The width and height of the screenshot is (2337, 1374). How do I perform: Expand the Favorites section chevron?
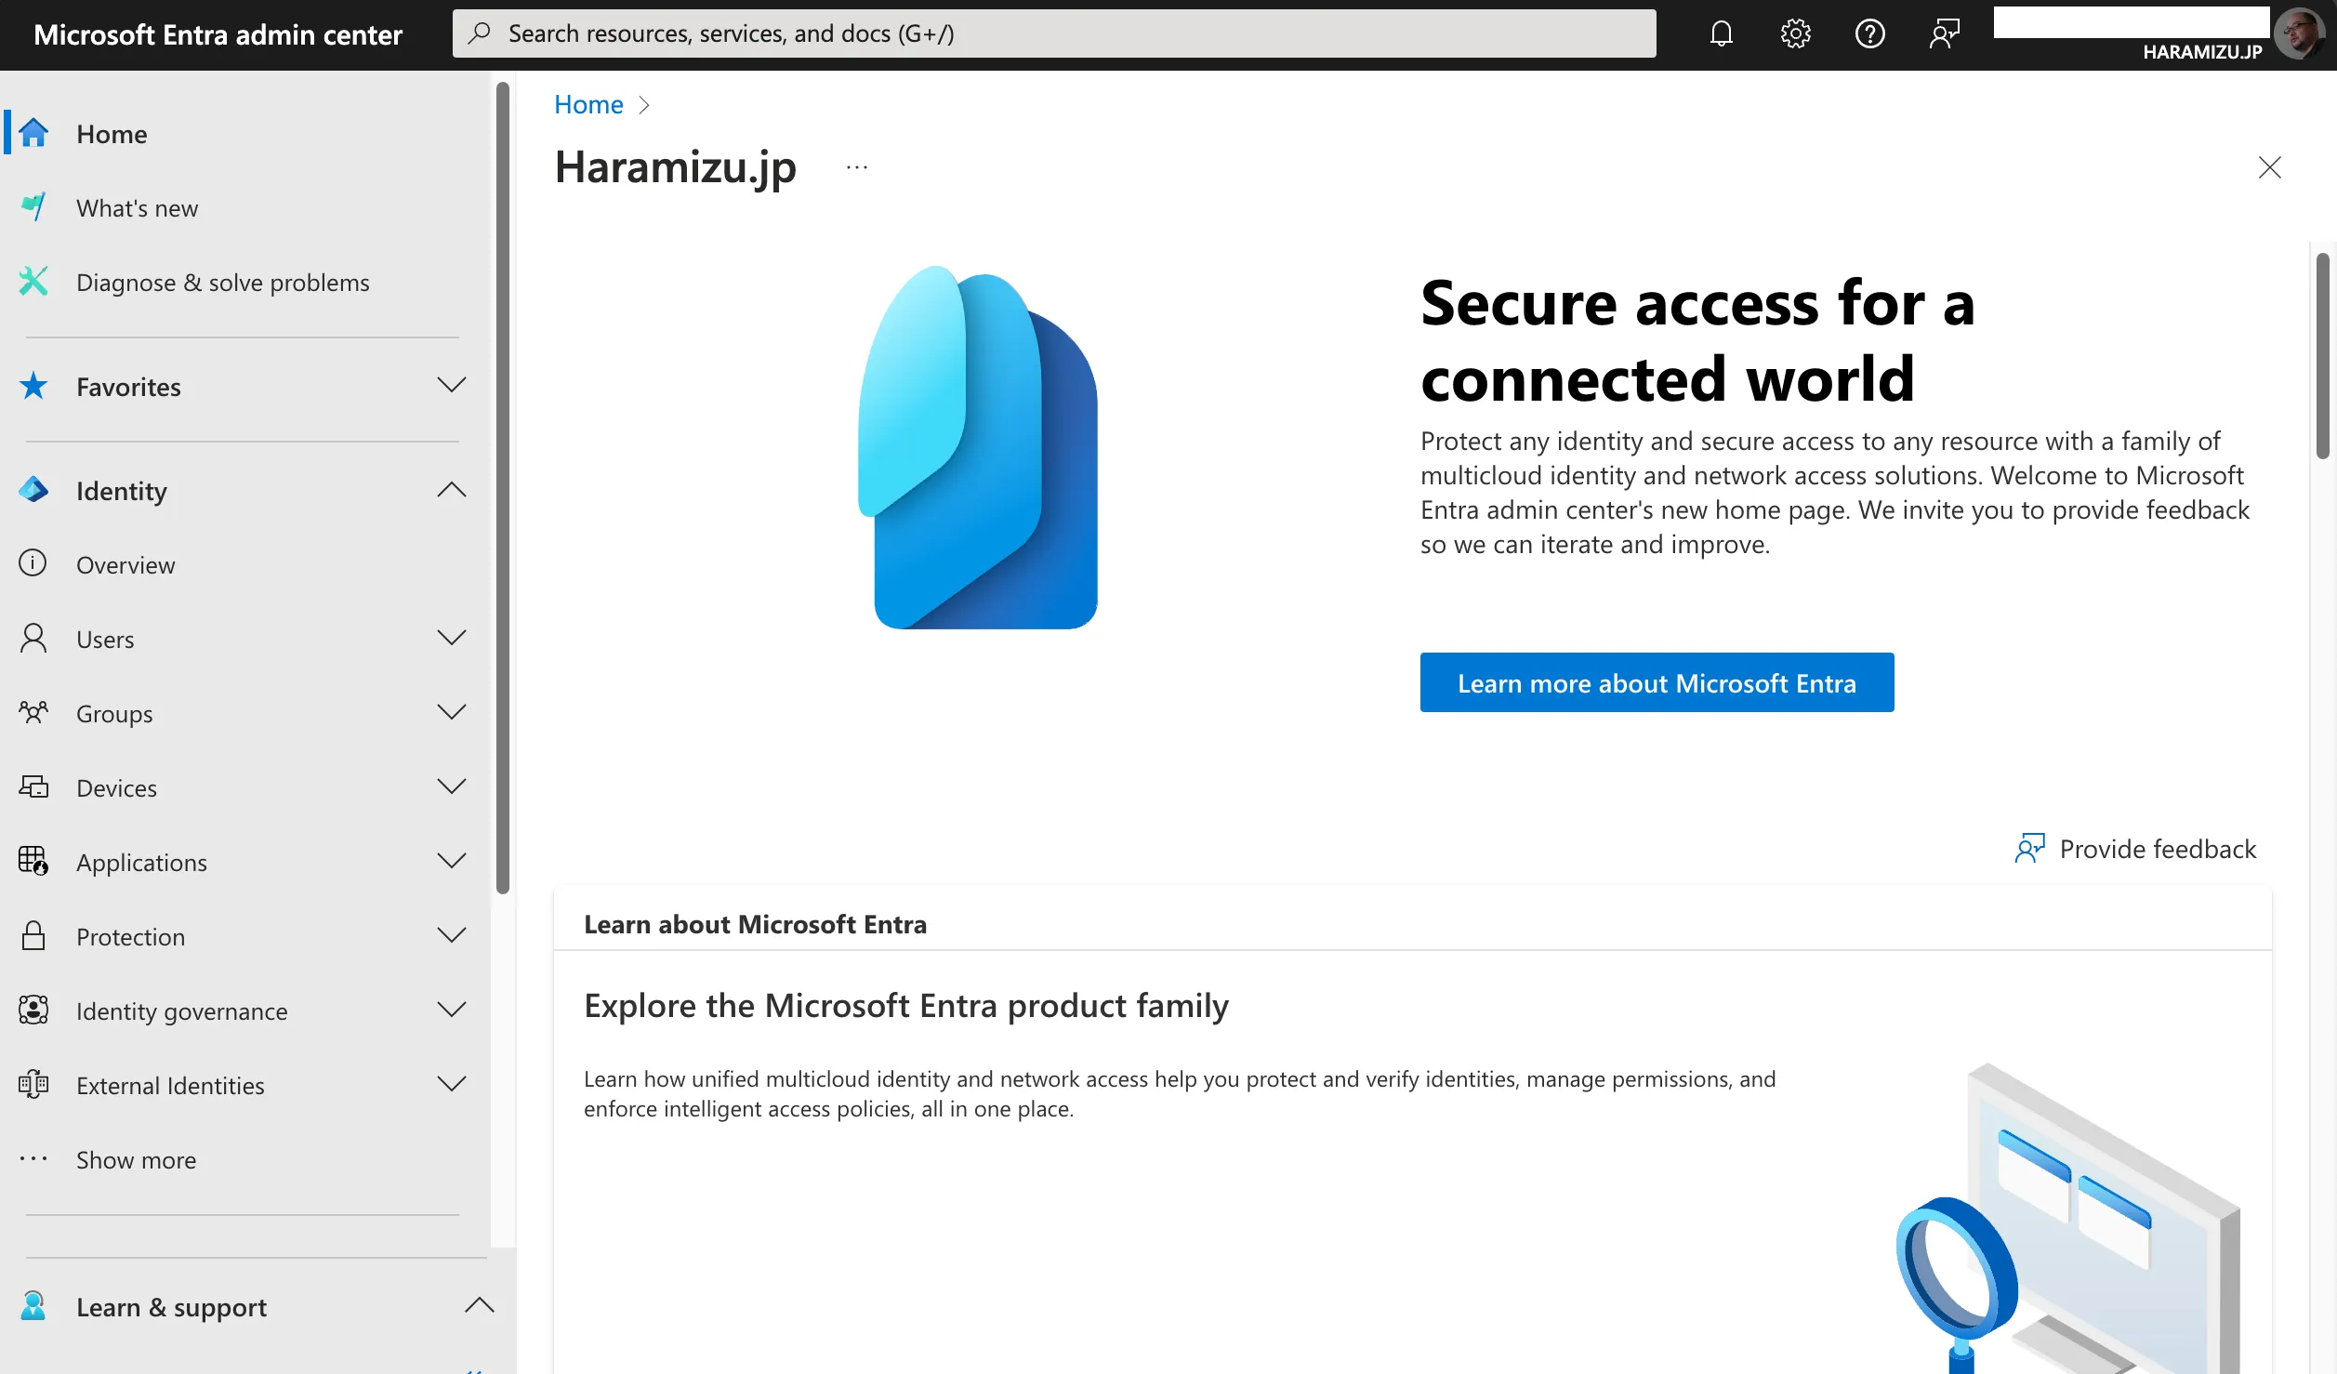[x=452, y=386]
